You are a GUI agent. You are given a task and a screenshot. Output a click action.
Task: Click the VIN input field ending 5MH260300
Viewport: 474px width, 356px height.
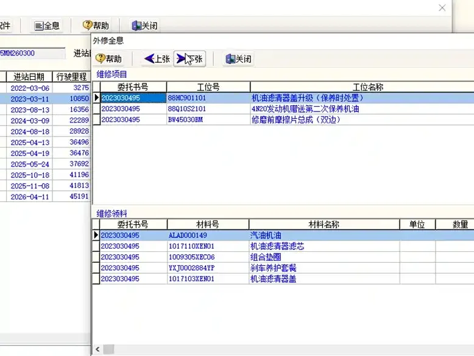[x=32, y=53]
